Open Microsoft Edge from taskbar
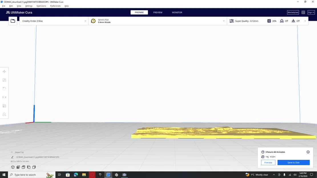 click(x=76, y=175)
